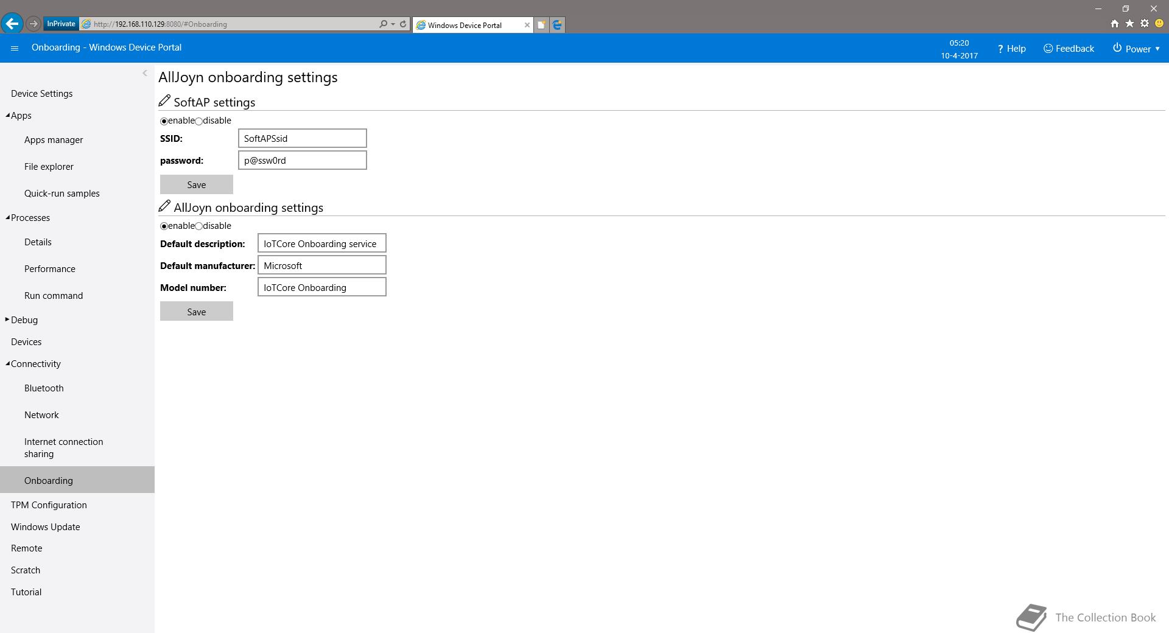Open Devices page
1169x633 pixels.
point(26,341)
